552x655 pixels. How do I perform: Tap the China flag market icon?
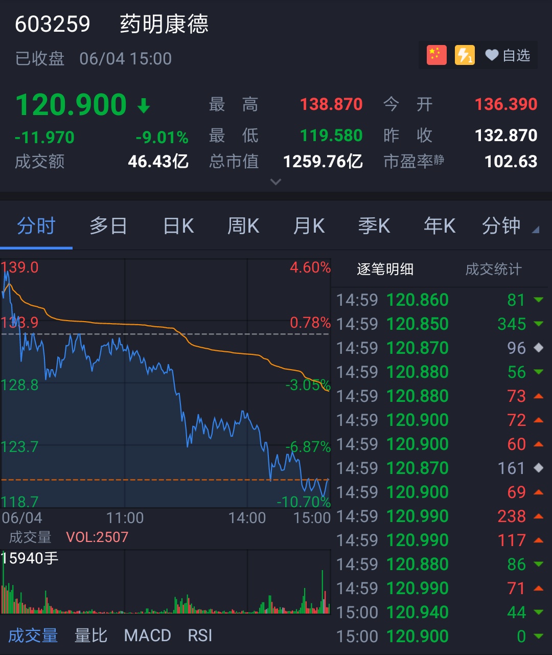tap(436, 55)
